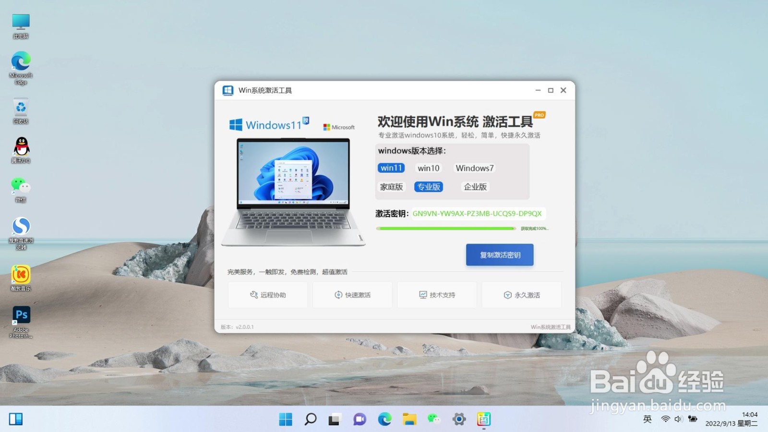The height and width of the screenshot is (432, 768).
Task: Open the Windows Start menu
Action: pyautogui.click(x=286, y=419)
